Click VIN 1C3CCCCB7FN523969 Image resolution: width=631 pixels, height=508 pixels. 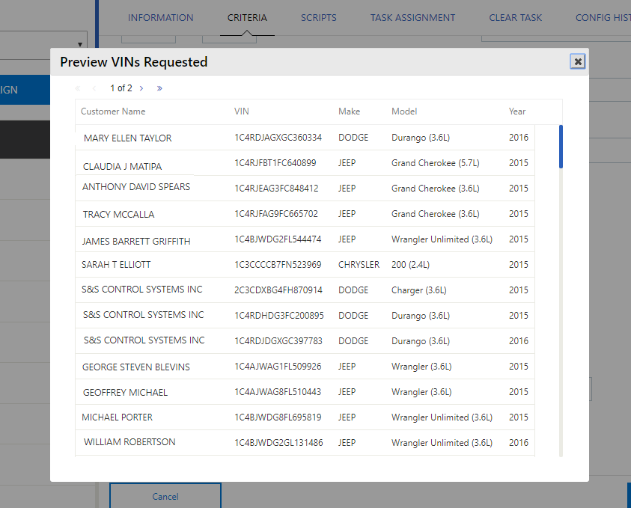coord(278,265)
